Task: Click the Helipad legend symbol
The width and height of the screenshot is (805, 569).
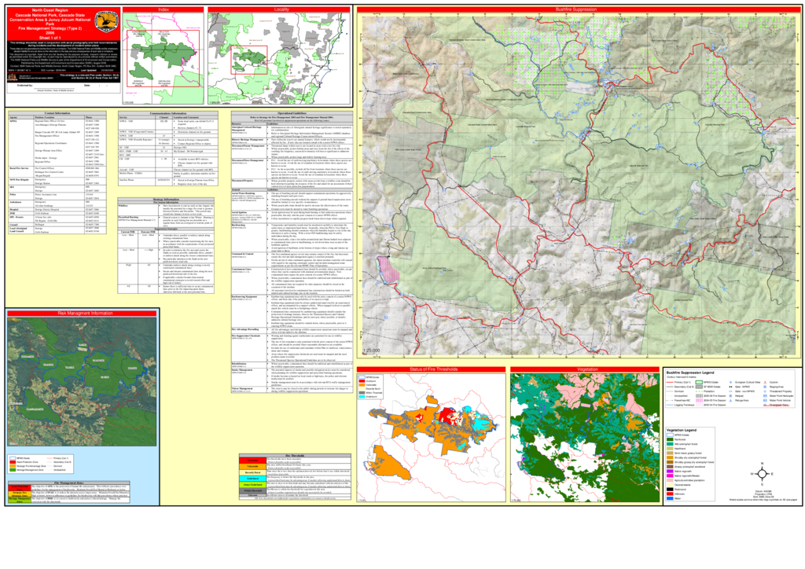Action: [730, 395]
